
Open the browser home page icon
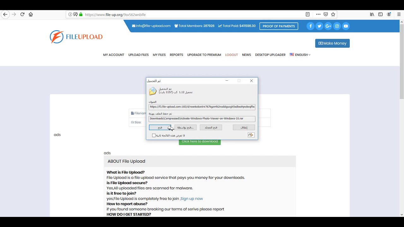click(31, 14)
